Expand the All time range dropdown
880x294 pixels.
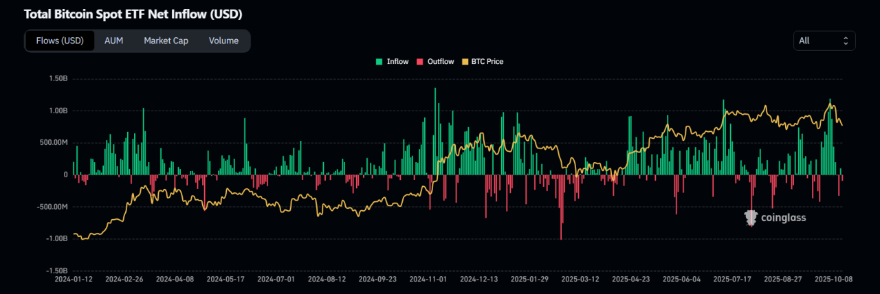824,41
